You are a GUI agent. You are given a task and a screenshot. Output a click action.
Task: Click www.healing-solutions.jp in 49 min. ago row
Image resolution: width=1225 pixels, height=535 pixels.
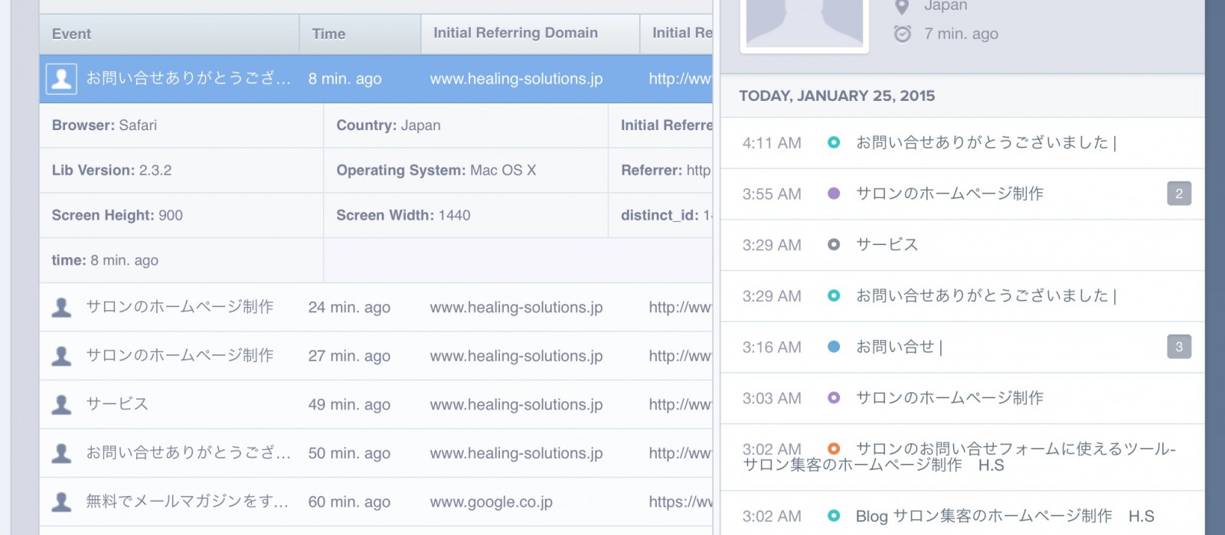click(x=516, y=404)
